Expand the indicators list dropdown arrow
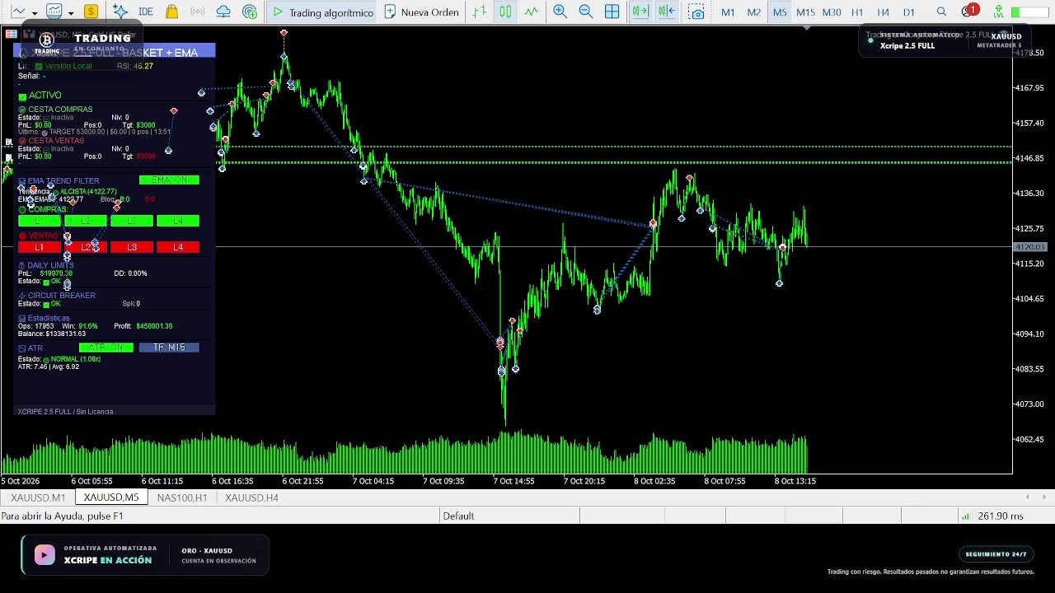This screenshot has height=593, width=1055. (71, 12)
